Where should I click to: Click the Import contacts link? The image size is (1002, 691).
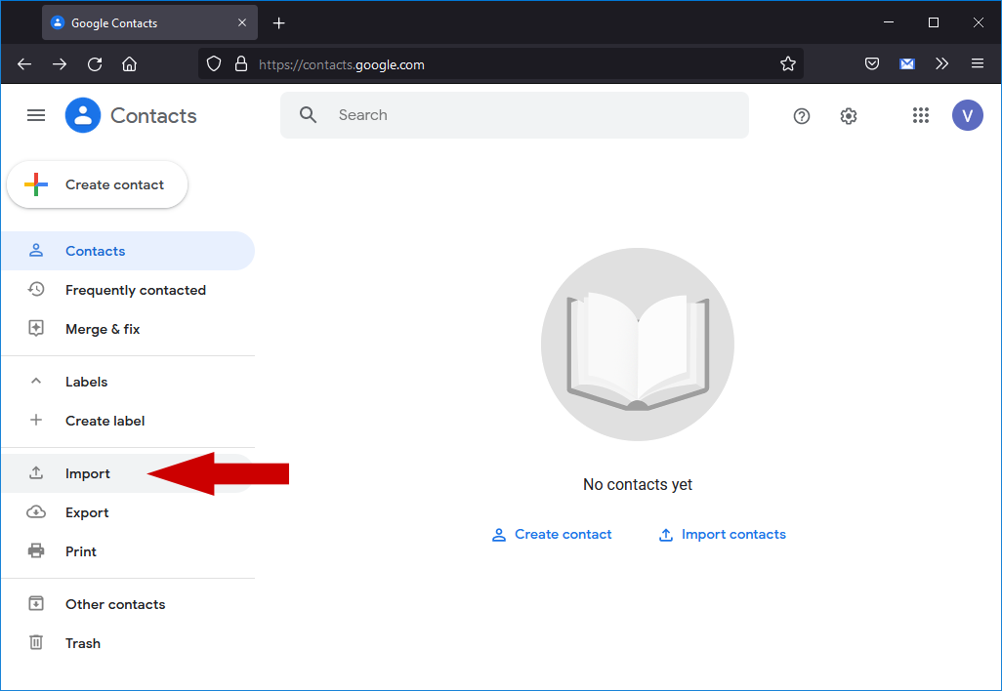click(722, 535)
